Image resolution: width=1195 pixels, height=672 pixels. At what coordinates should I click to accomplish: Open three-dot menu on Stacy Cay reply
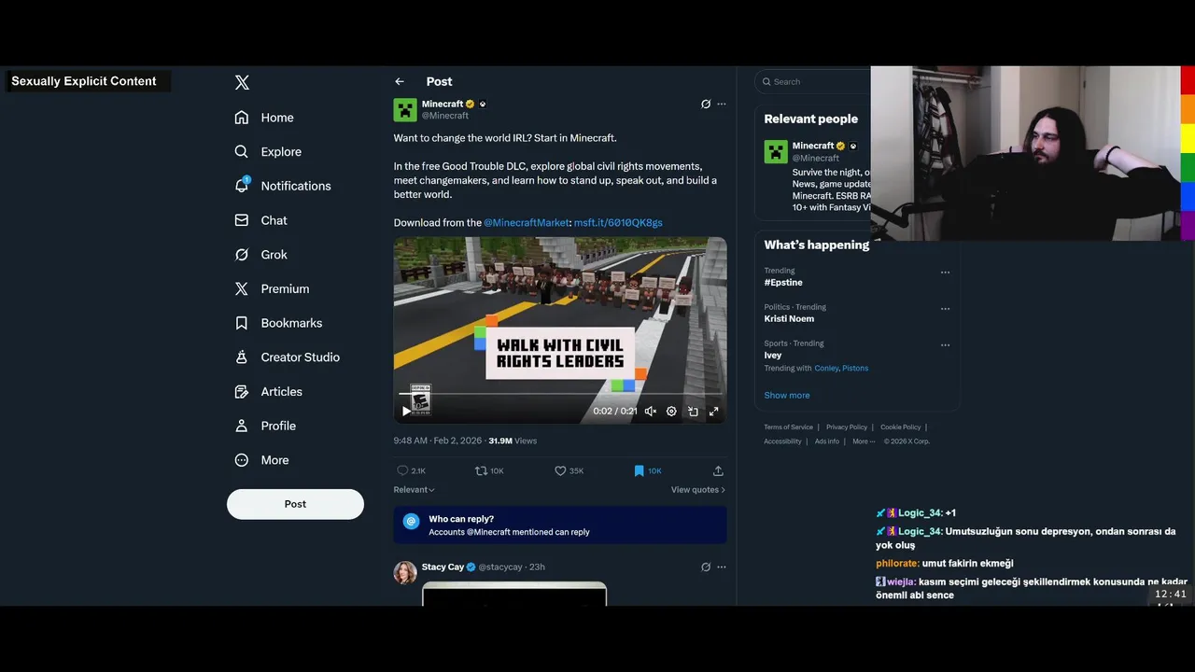coord(721,567)
